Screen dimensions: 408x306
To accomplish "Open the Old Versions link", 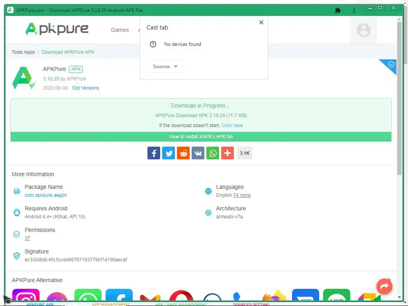I will 86,88.
